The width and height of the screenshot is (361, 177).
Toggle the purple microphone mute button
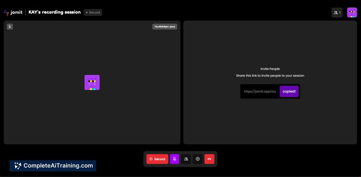coord(174,159)
